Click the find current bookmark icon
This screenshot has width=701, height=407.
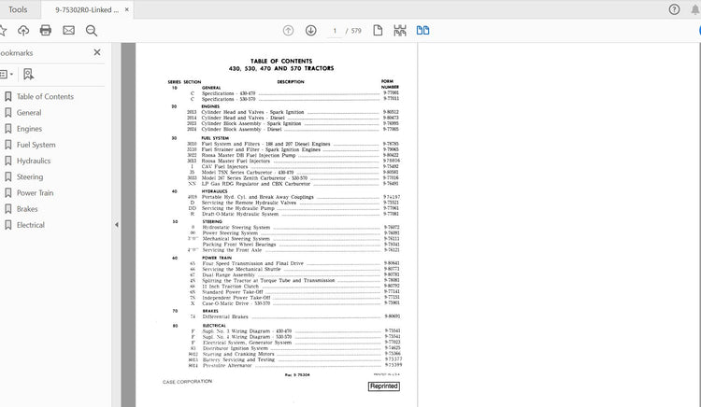click(x=28, y=74)
